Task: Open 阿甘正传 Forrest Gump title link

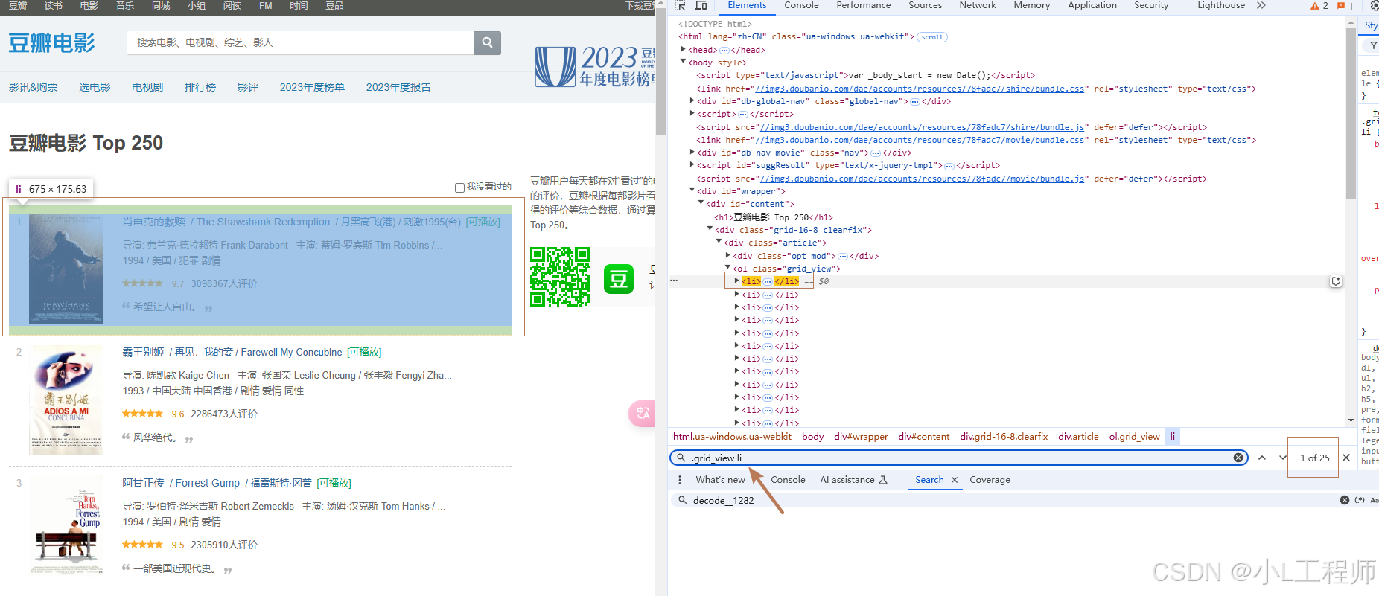Action: point(217,483)
